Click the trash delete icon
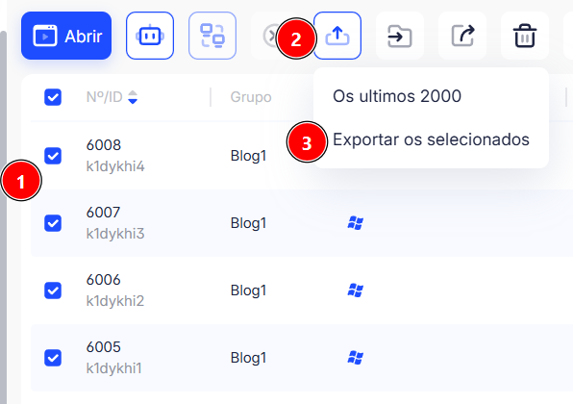Screen dimensions: 573x404 click(525, 36)
